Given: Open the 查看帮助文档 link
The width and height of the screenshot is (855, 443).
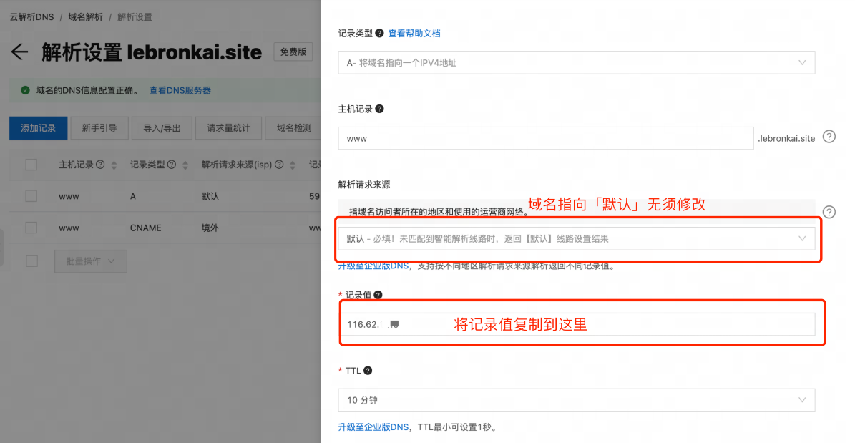Looking at the screenshot, I should (x=414, y=33).
